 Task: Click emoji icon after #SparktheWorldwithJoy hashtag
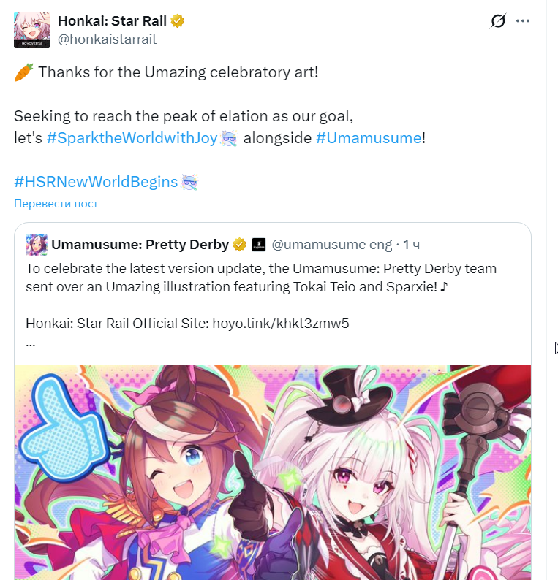click(229, 138)
